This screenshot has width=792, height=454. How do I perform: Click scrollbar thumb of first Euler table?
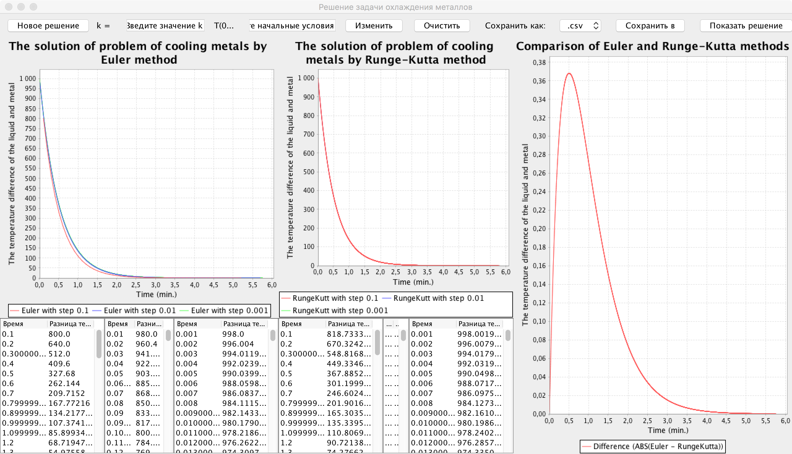tap(99, 344)
